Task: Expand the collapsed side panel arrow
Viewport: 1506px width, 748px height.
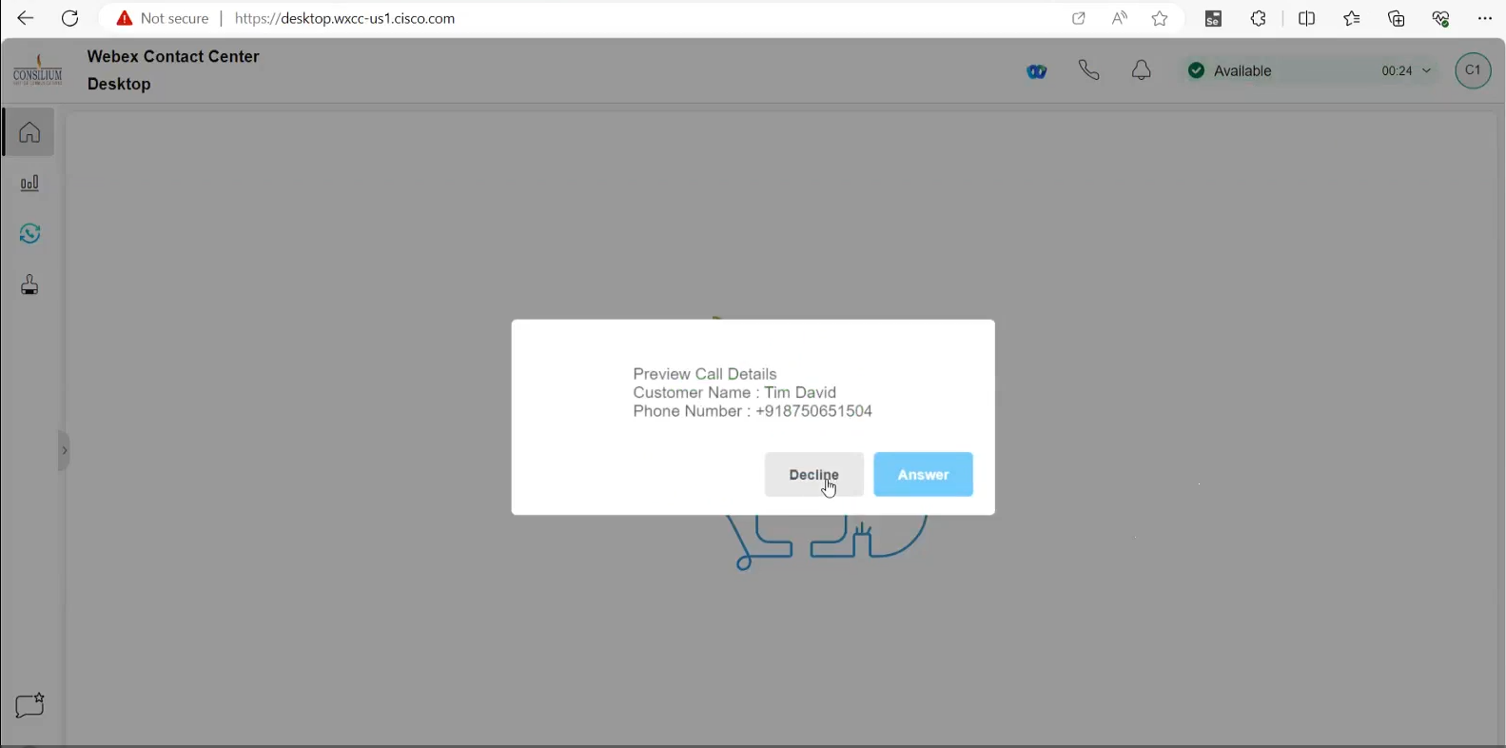Action: pyautogui.click(x=64, y=451)
